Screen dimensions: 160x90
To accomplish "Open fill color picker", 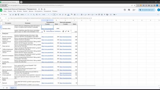I will click(x=72, y=14).
